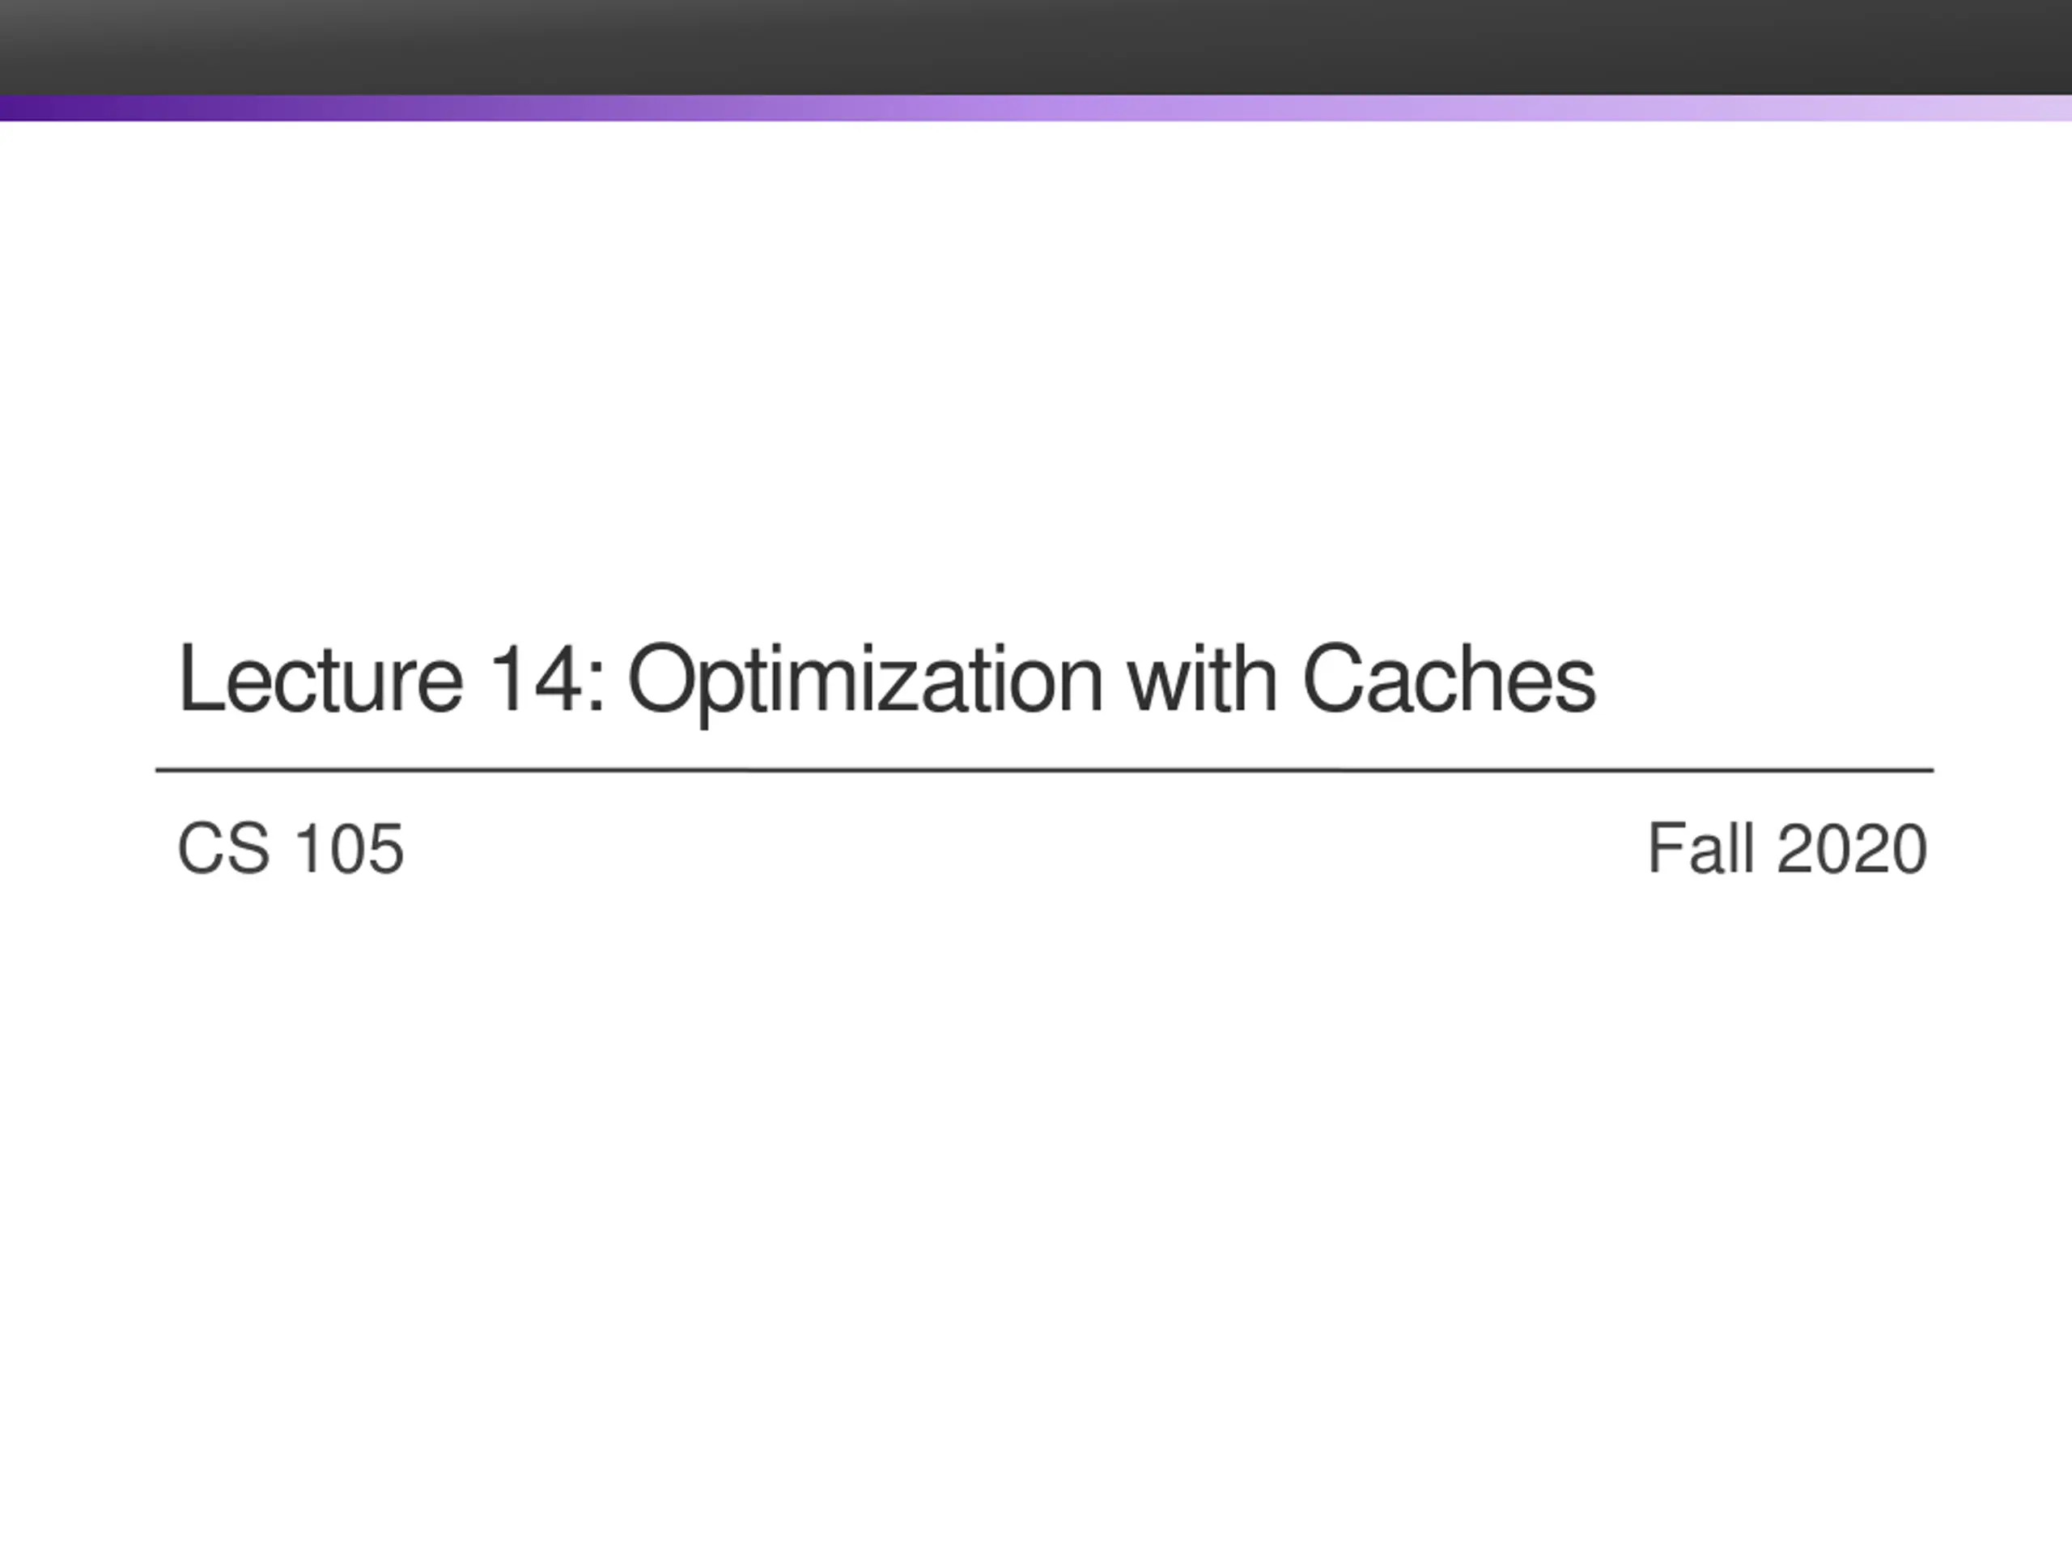Click the dark gray header bar
Screen dimensions: 2072x1554
coord(1036,47)
